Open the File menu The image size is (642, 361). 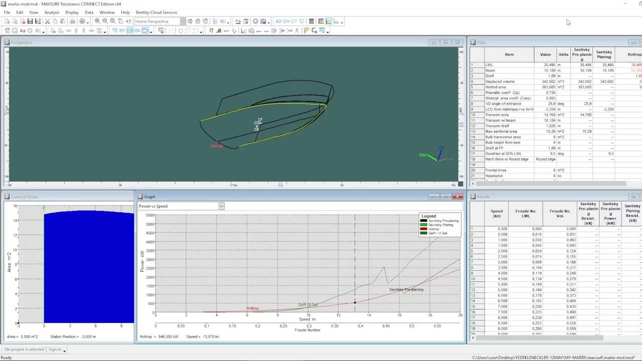[x=7, y=13]
